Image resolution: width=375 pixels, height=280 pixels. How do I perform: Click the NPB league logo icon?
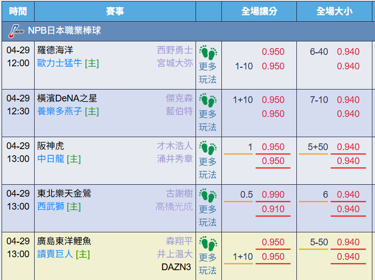[16, 31]
